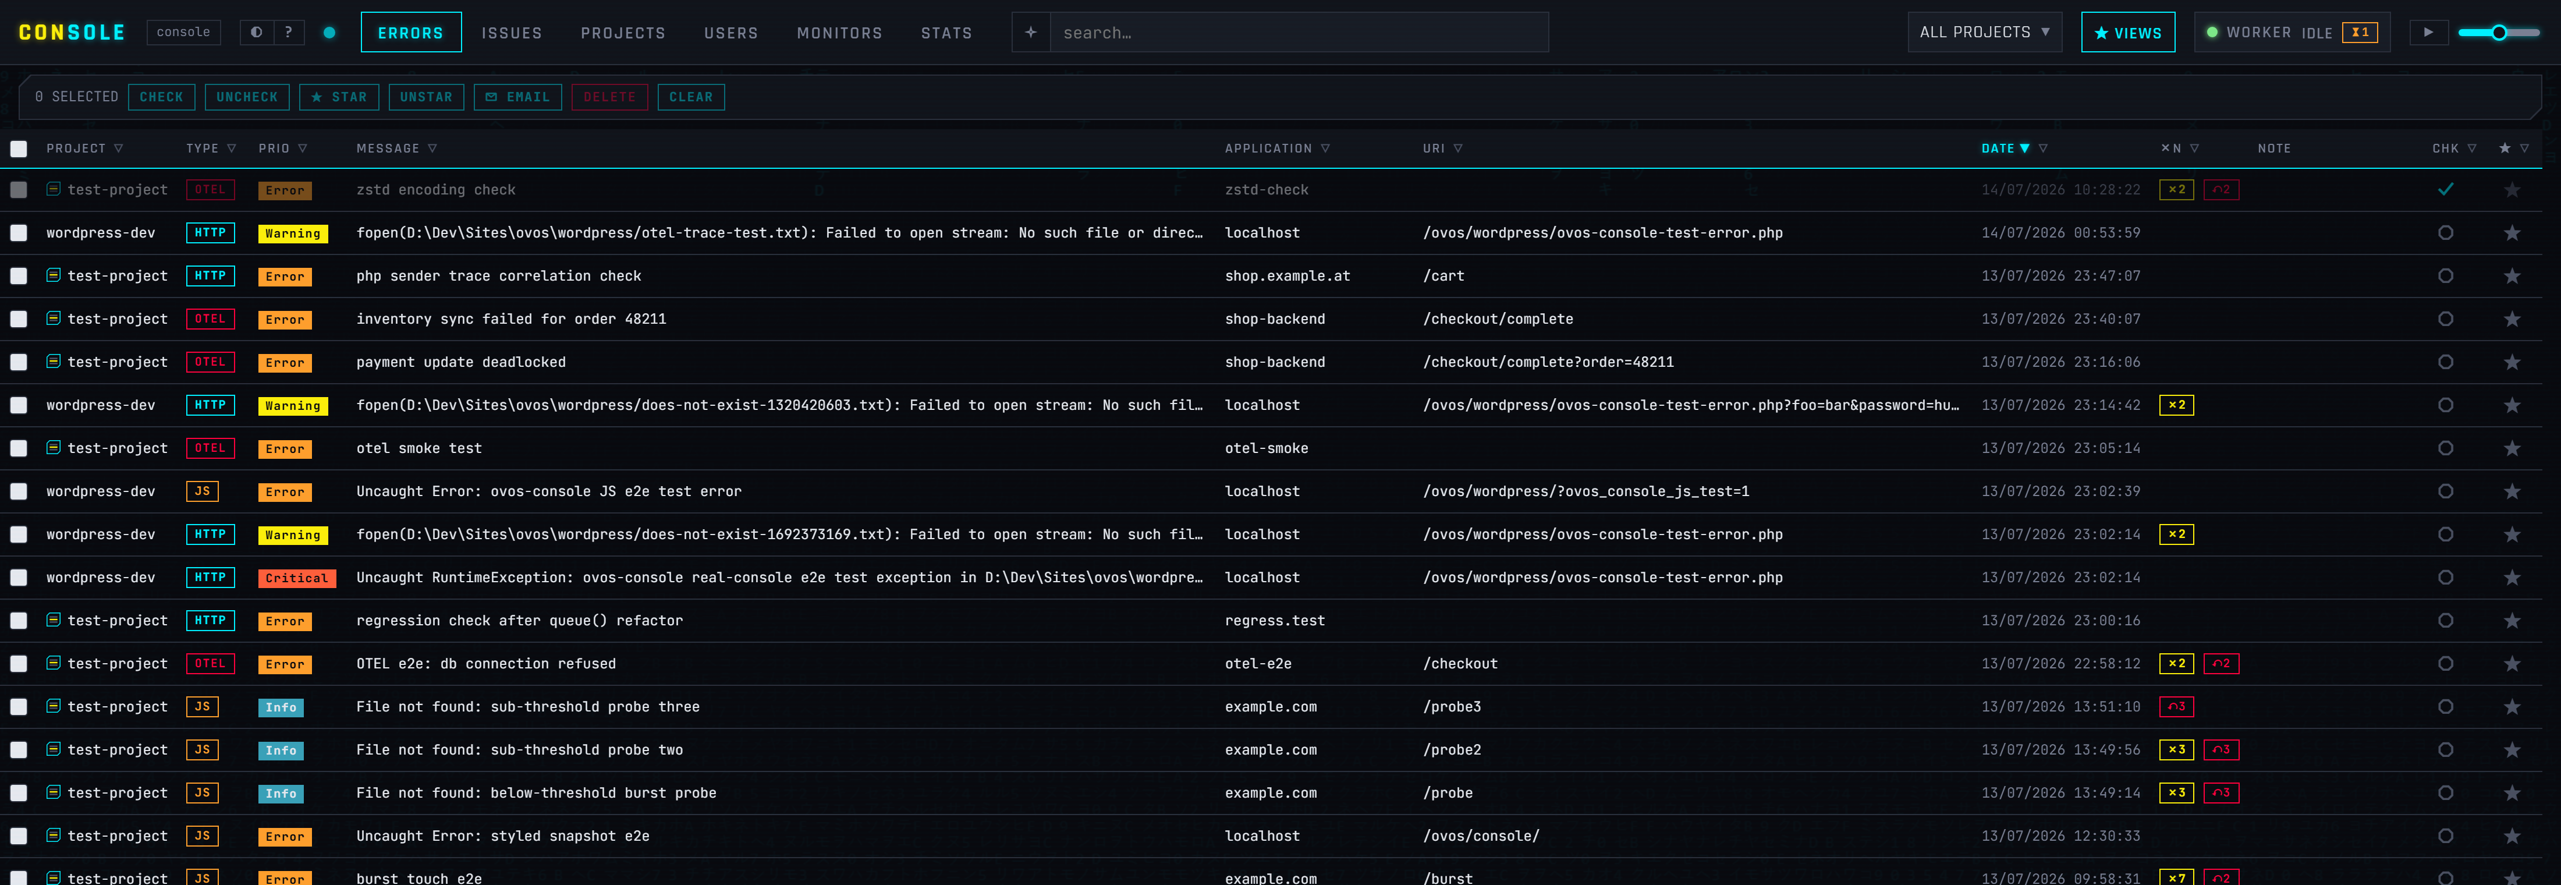Click the EMAIL bulk action button
This screenshot has width=2561, height=885.
(x=518, y=97)
